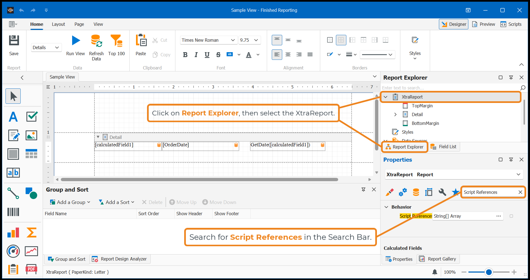The image size is (530, 280).
Task: Switch to the View ribbon tab
Action: pos(98,24)
